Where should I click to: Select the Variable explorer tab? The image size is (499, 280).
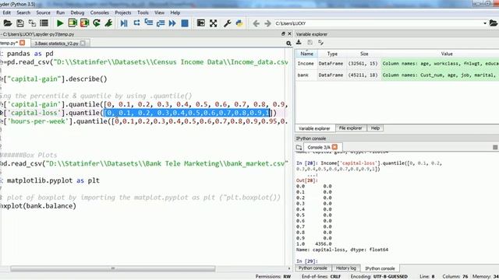point(314,128)
